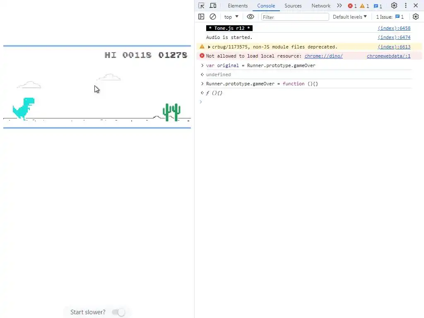This screenshot has width=424, height=318.
Task: Clear the console
Action: 213,17
